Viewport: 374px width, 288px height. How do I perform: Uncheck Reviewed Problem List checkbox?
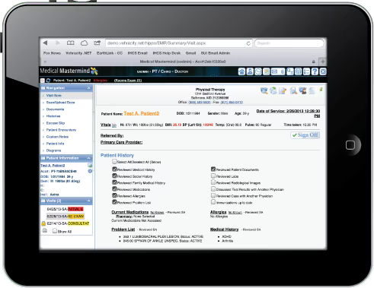[x=114, y=202]
